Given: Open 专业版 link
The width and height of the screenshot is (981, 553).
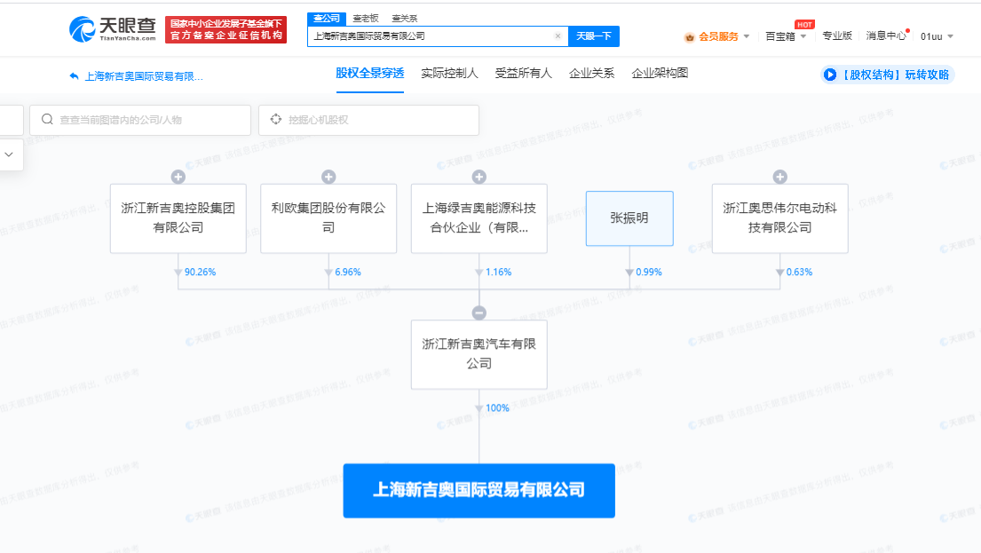Looking at the screenshot, I should click(837, 36).
